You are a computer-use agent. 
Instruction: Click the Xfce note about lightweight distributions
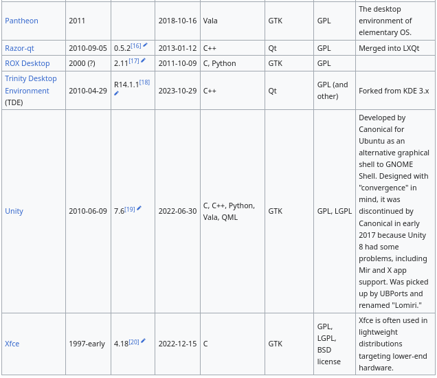coord(393,344)
